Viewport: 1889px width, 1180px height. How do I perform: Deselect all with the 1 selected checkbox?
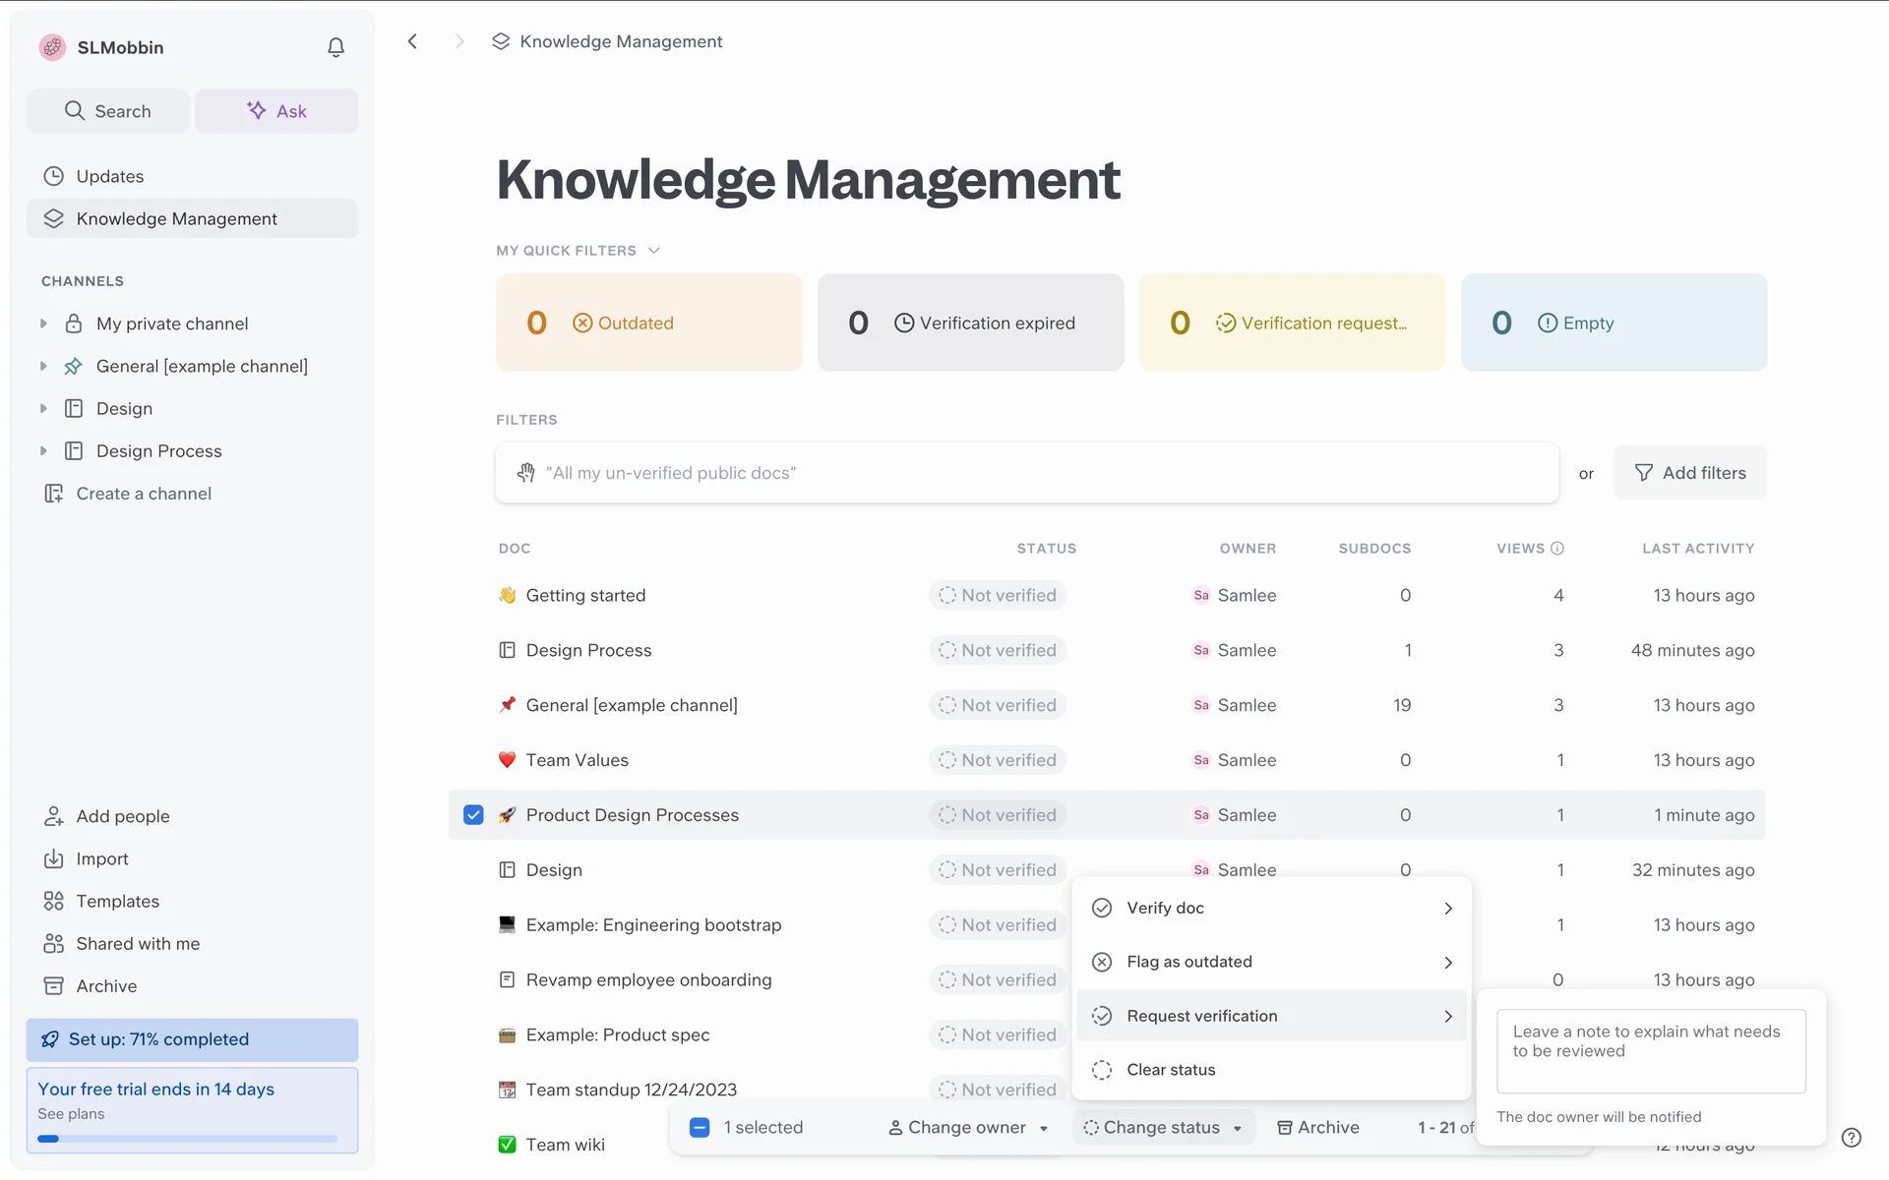[x=700, y=1128]
